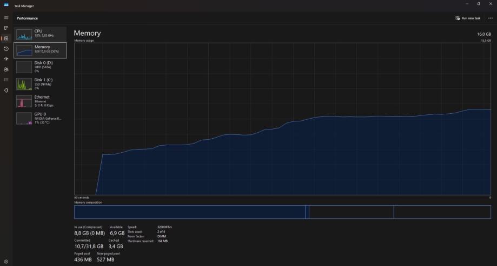The height and width of the screenshot is (266, 497).
Task: Click the in-use segment of Memory composition
Action: coord(189,212)
